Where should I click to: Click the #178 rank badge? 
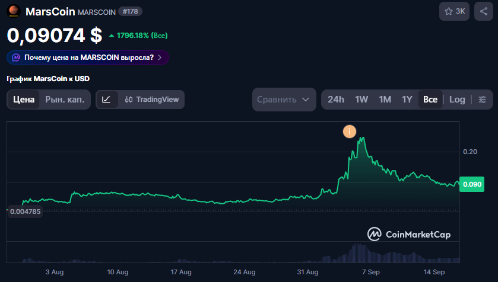click(x=130, y=11)
